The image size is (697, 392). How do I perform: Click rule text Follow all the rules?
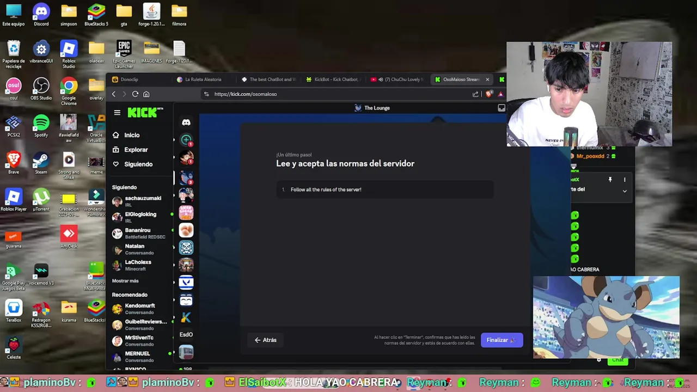coord(326,189)
